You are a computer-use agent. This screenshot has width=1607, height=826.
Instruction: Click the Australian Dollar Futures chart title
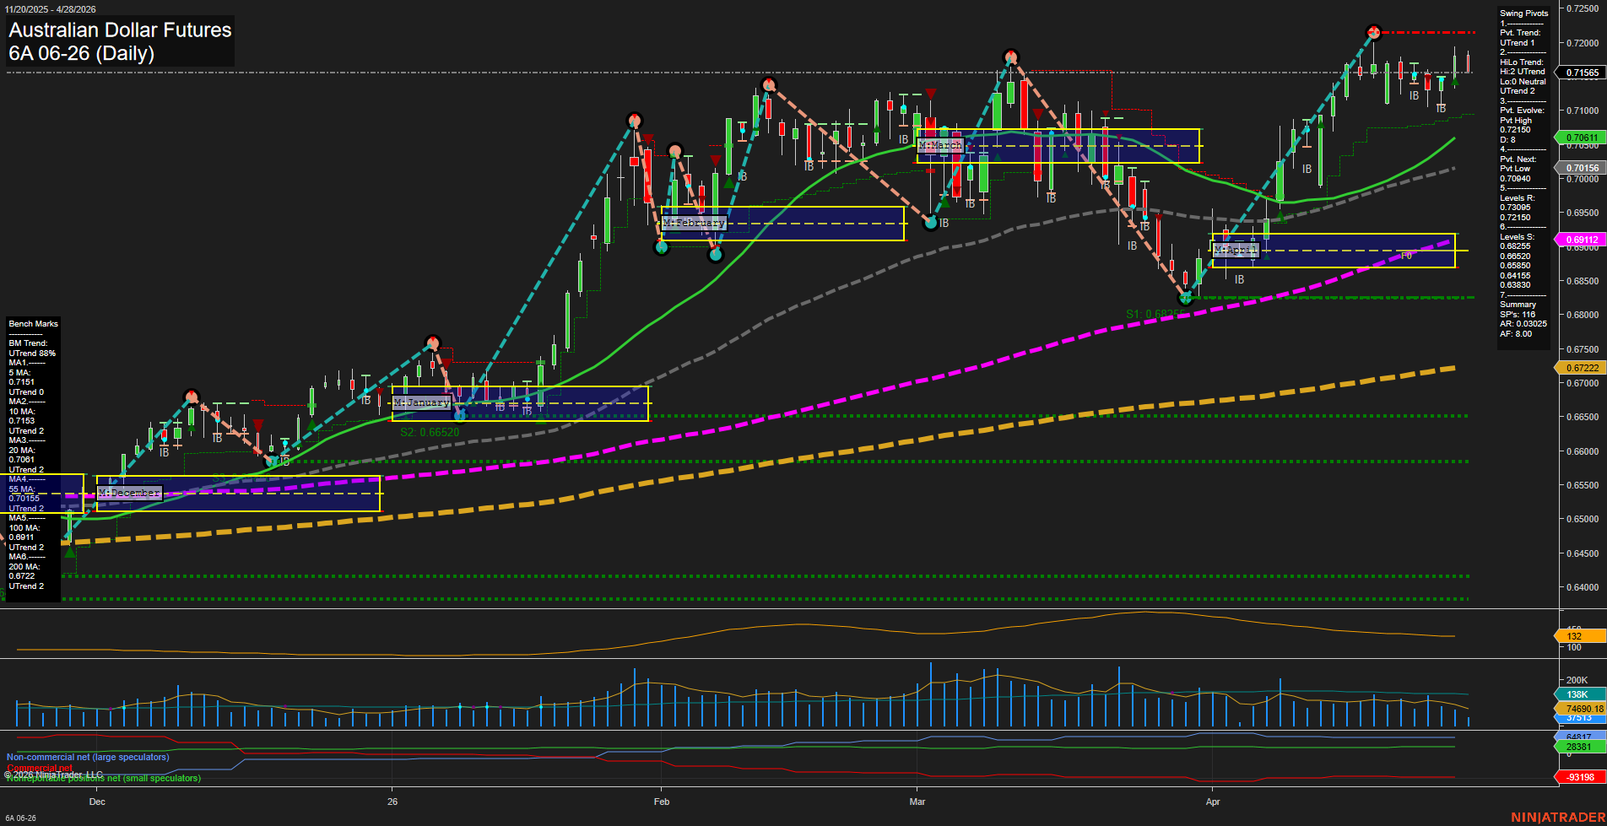(118, 30)
